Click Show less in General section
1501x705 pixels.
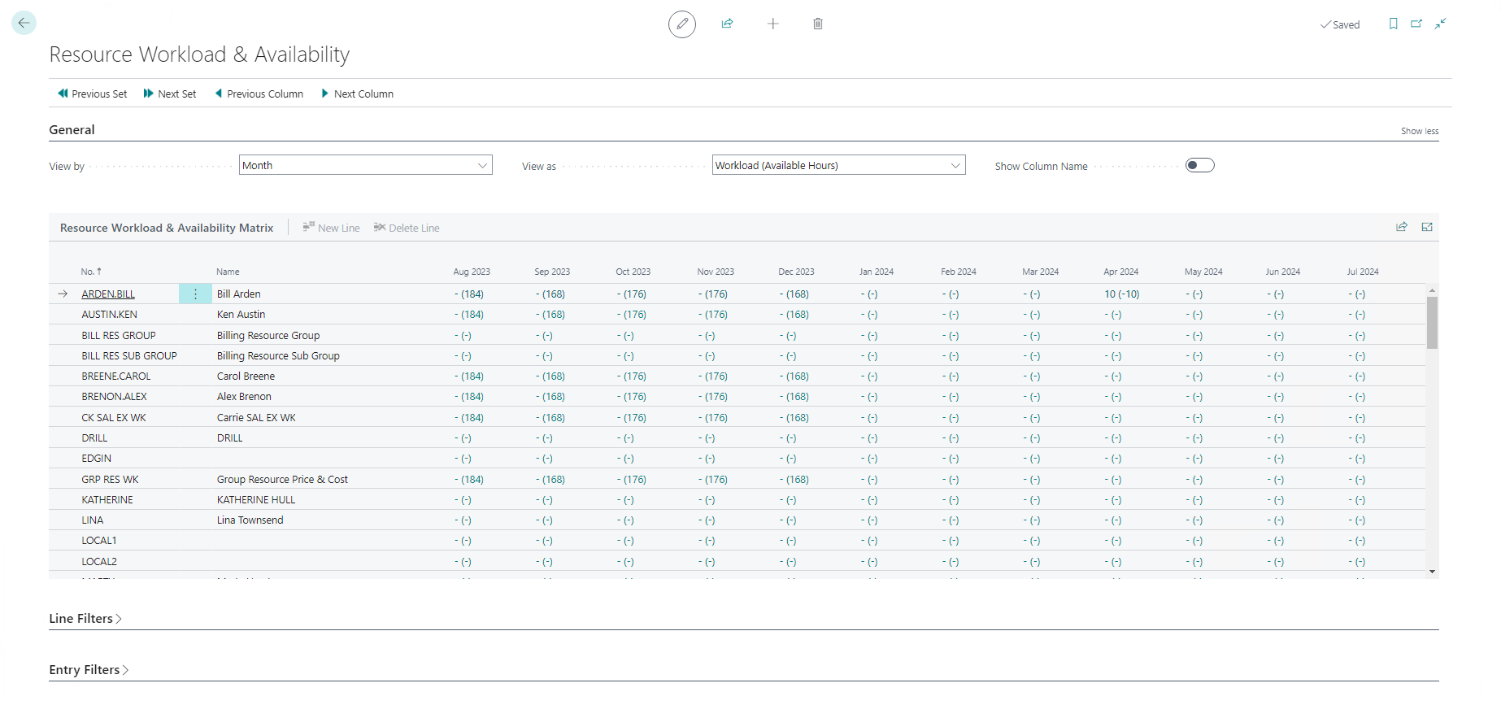point(1420,131)
